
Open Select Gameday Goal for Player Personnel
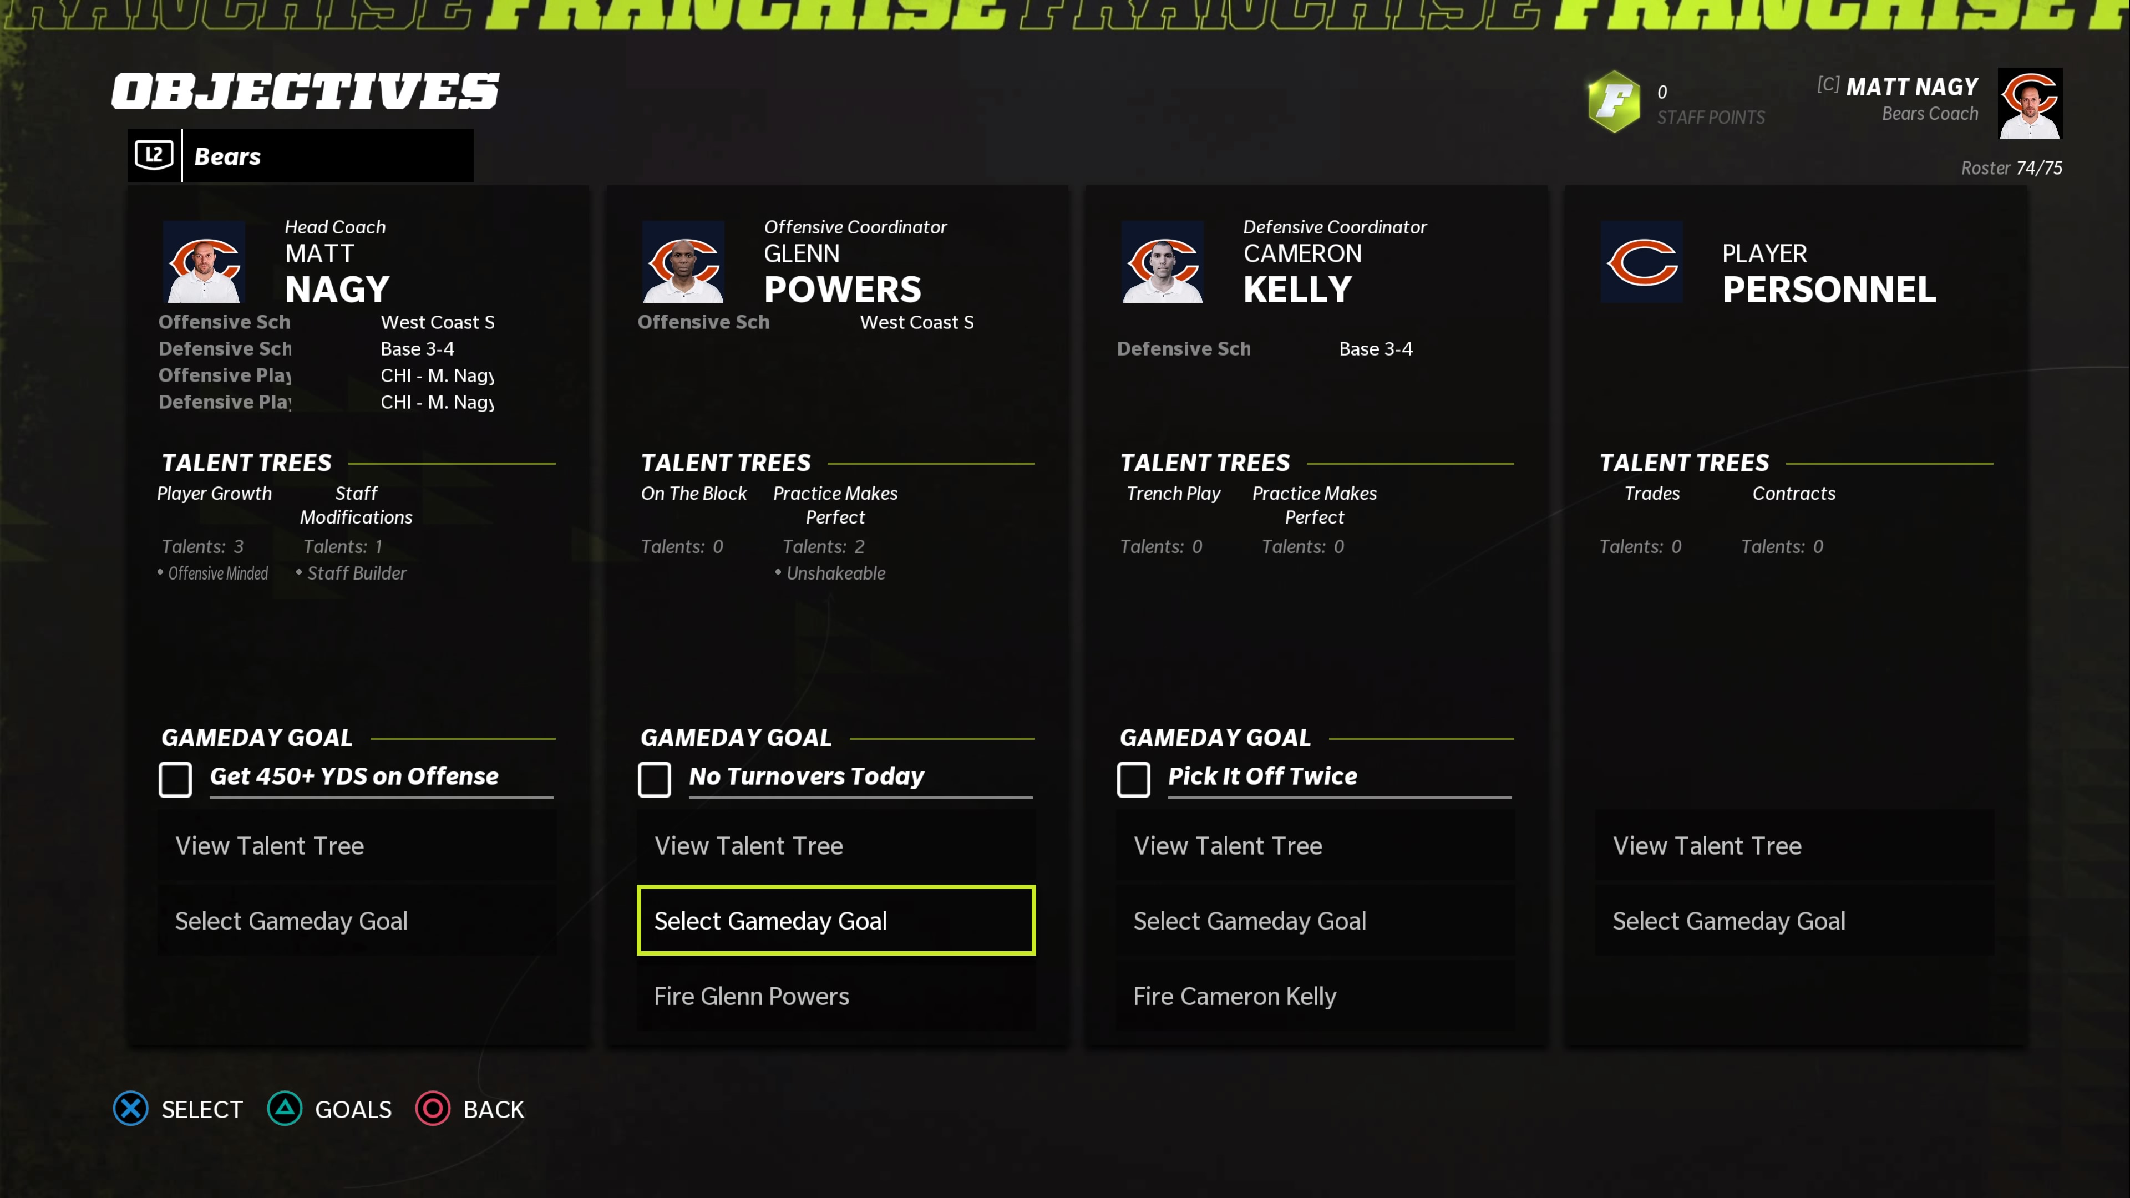[x=1794, y=920]
